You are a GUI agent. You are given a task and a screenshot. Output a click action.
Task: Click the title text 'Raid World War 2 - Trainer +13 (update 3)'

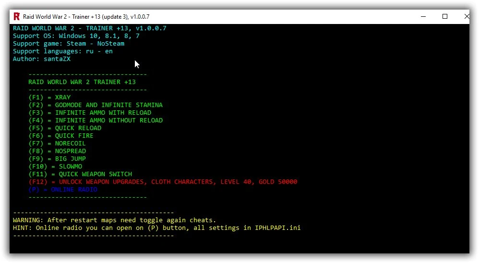[x=75, y=17]
